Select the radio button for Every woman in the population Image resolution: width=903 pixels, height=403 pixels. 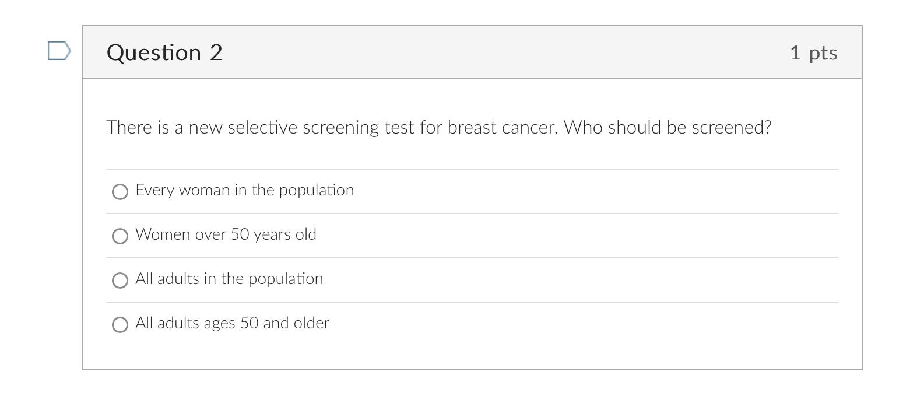point(120,192)
